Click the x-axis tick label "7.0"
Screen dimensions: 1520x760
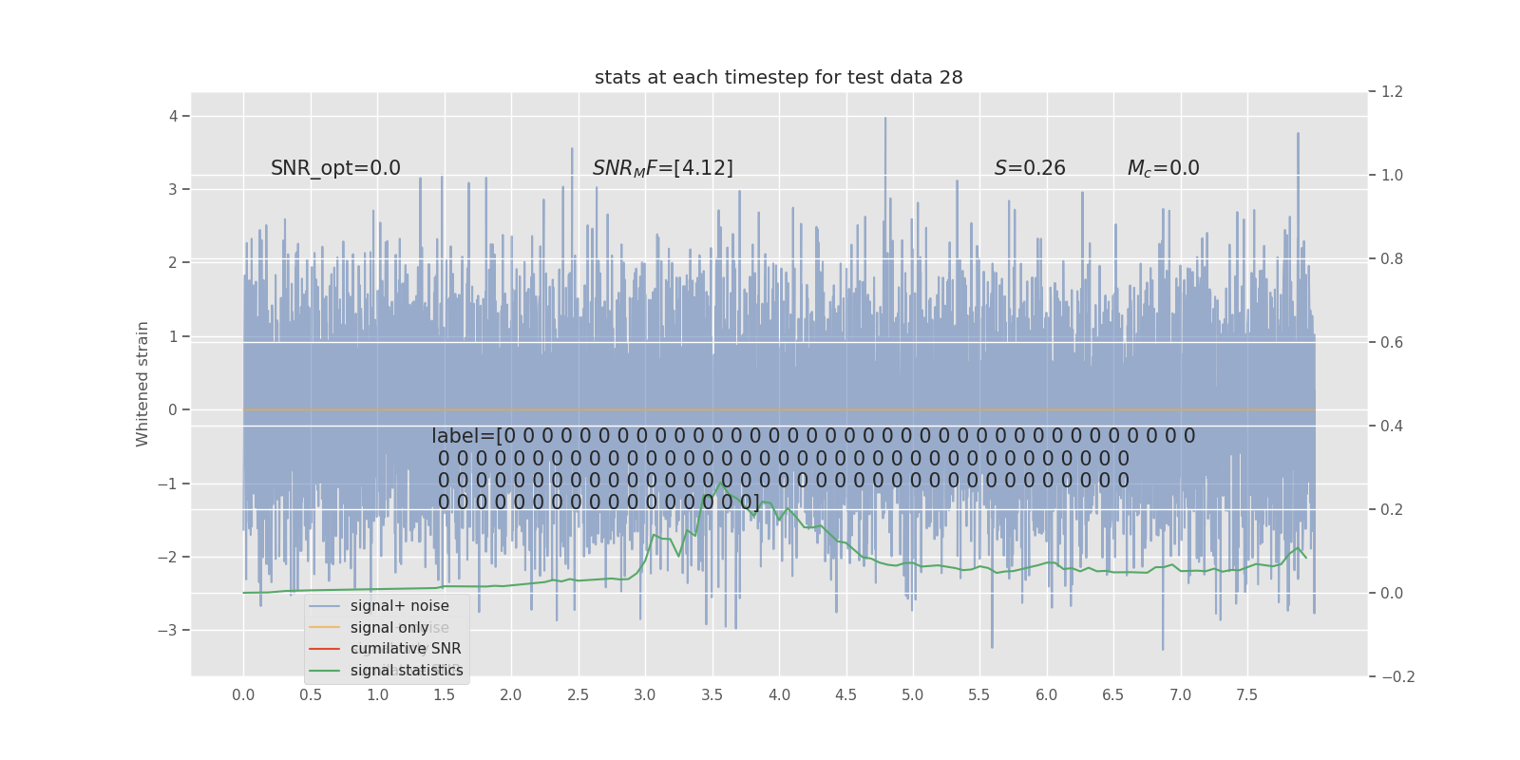click(x=1181, y=695)
